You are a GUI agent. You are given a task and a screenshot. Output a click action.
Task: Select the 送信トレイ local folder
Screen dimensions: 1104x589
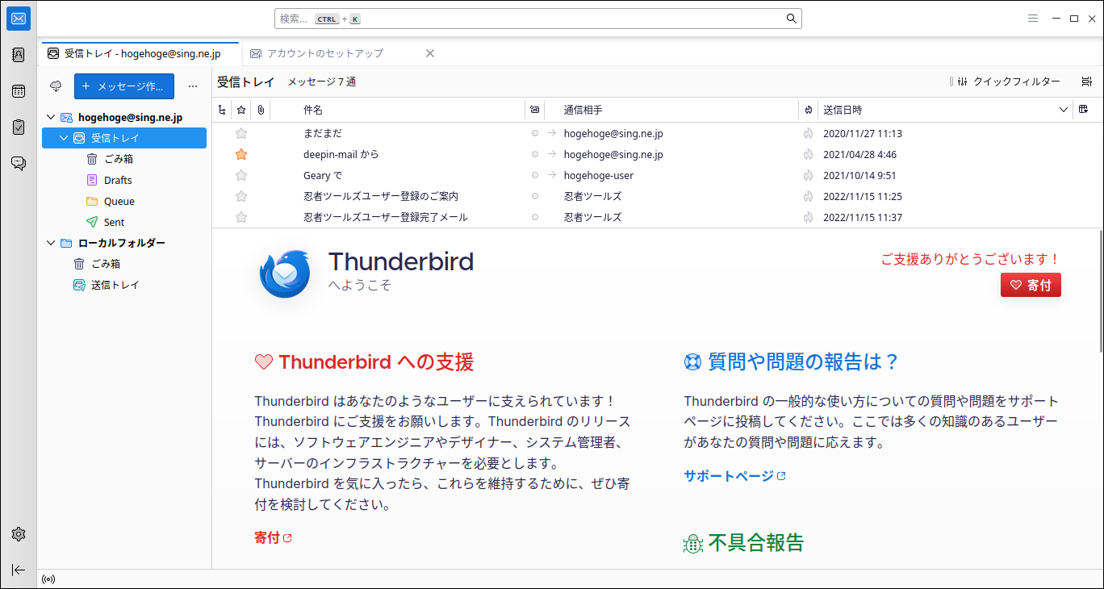click(115, 285)
